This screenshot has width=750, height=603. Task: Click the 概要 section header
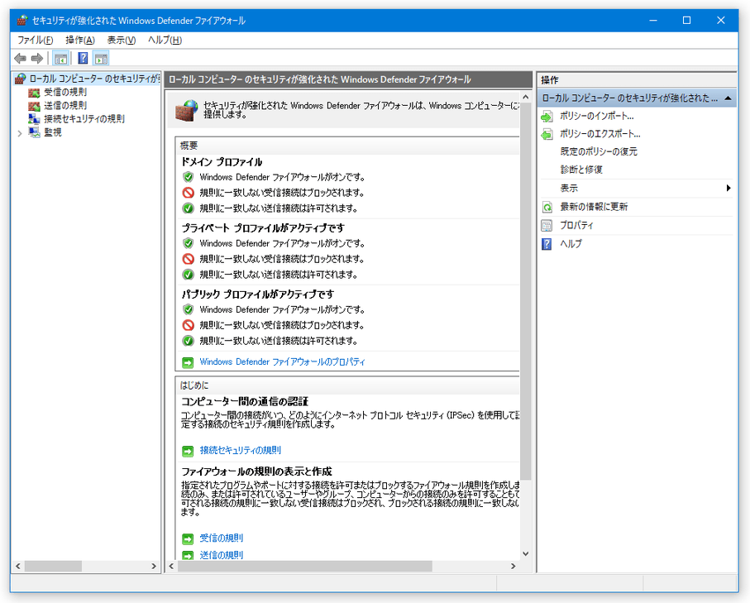pos(189,146)
